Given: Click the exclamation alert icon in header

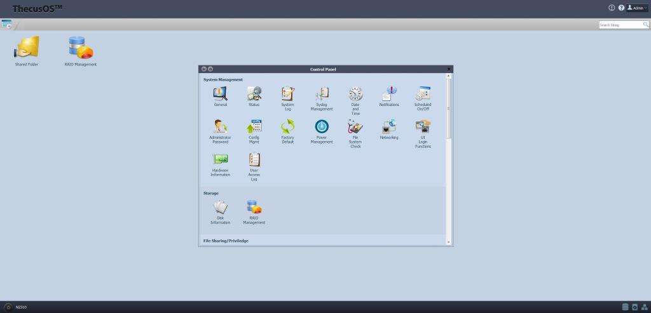Looking at the screenshot, I should coord(612,8).
